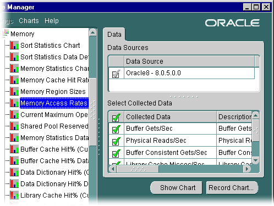Click the Memory Cache Hit Rate icon
Image resolution: width=274 pixels, height=206 pixels.
point(14,80)
